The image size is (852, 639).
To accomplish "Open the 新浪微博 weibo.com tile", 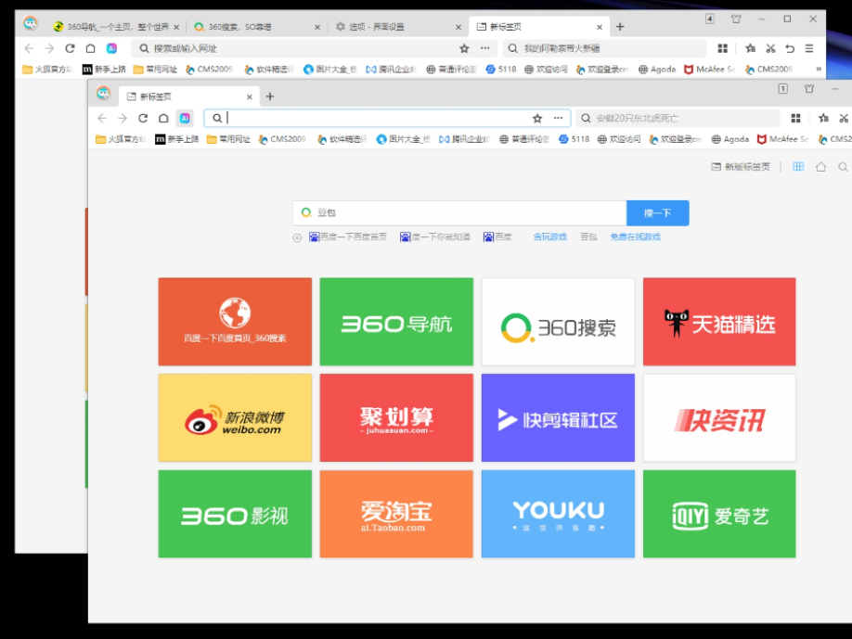I will tap(235, 417).
